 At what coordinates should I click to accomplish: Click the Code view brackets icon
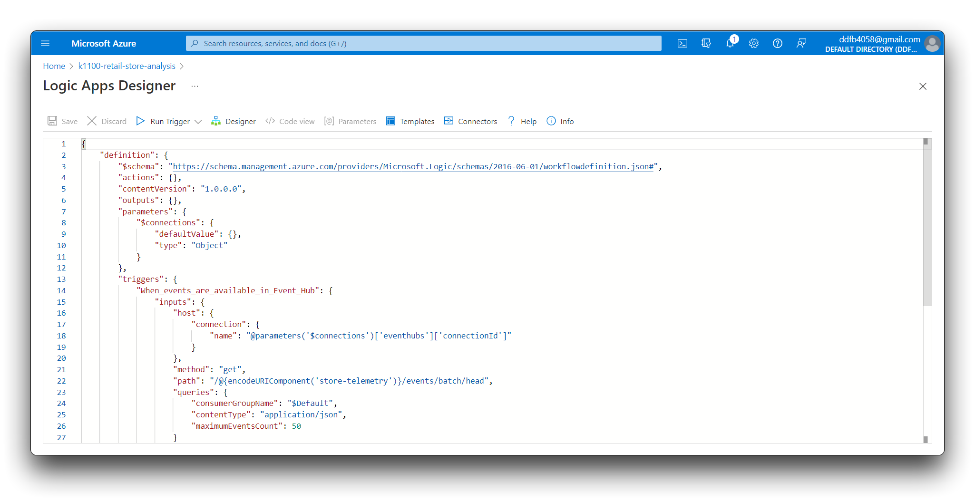pyautogui.click(x=270, y=121)
